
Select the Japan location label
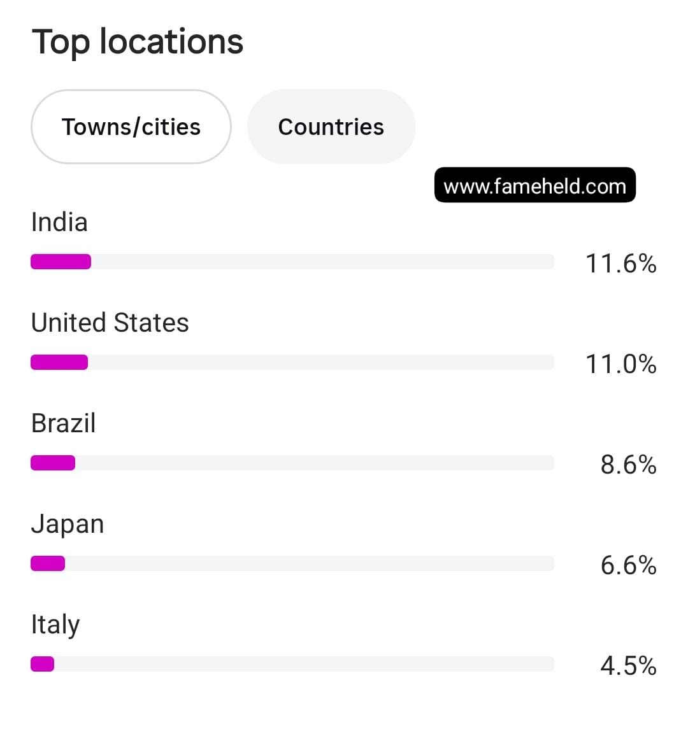coord(68,525)
